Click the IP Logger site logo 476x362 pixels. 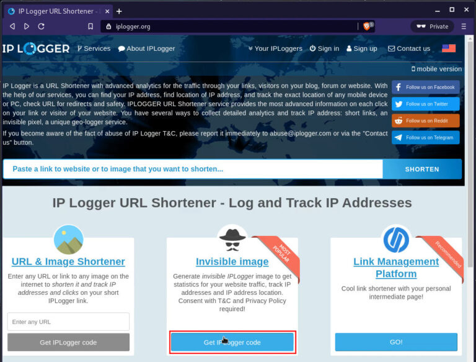[x=36, y=48]
